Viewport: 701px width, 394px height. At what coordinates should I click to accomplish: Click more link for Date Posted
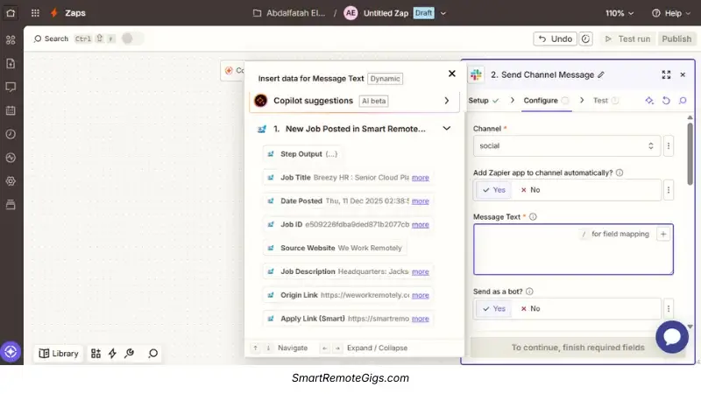tap(421, 201)
